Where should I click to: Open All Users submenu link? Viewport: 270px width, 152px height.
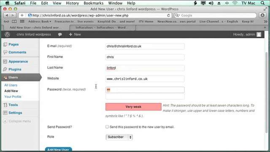[11, 85]
